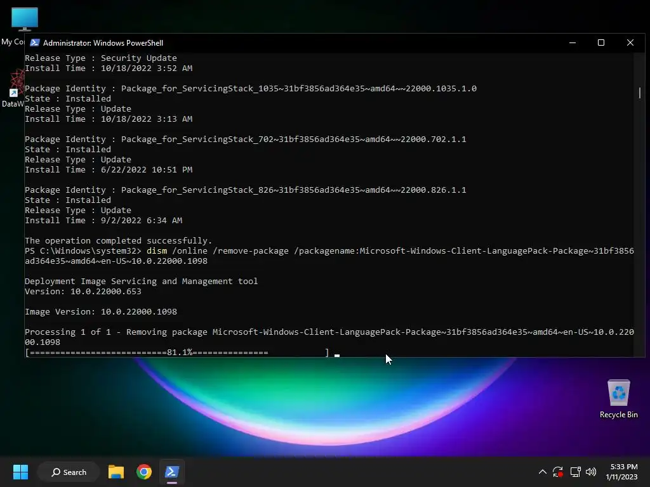650x487 pixels.
Task: Open the network status tray icon
Action: coord(575,472)
